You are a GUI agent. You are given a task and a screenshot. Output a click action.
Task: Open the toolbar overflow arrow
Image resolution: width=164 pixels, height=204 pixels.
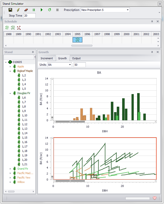160,13
